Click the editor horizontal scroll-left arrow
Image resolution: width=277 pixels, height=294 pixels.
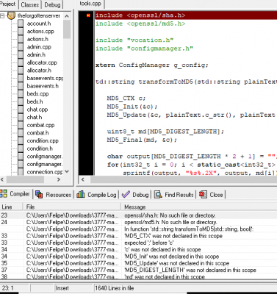click(83, 179)
